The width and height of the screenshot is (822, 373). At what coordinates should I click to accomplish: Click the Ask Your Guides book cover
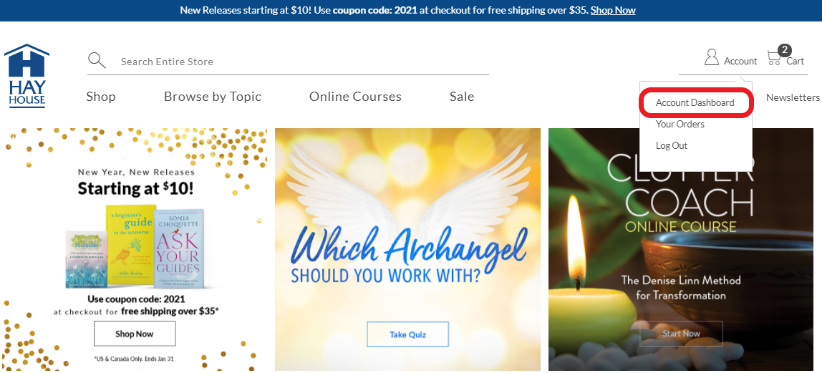click(x=180, y=249)
